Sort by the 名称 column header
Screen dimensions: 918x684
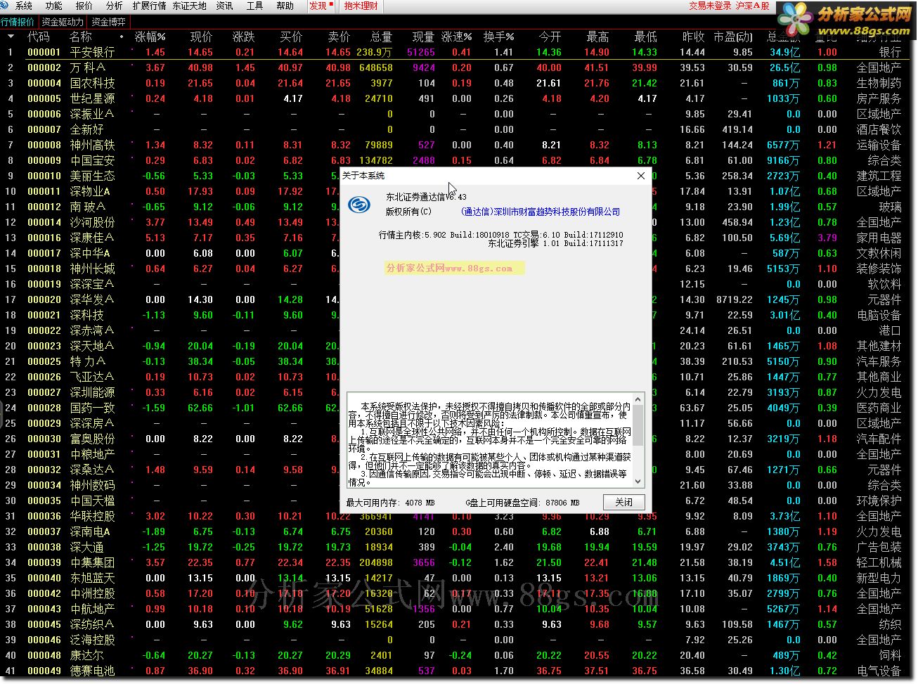pyautogui.click(x=81, y=37)
